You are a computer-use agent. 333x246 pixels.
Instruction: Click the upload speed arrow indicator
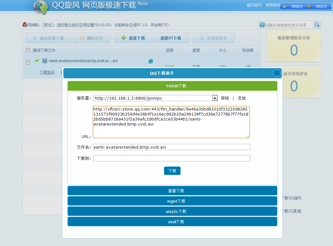pos(309,7)
